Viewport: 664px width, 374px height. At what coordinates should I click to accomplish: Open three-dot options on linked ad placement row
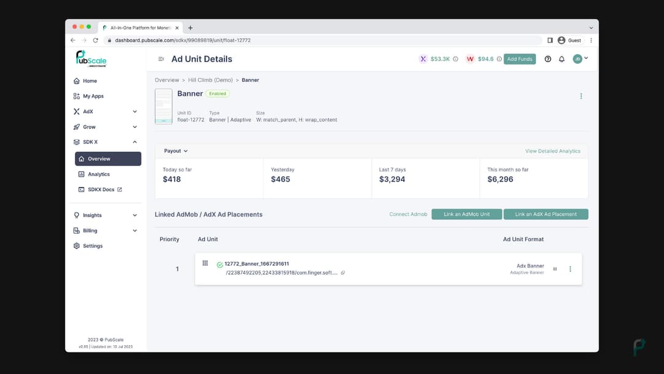pyautogui.click(x=570, y=269)
